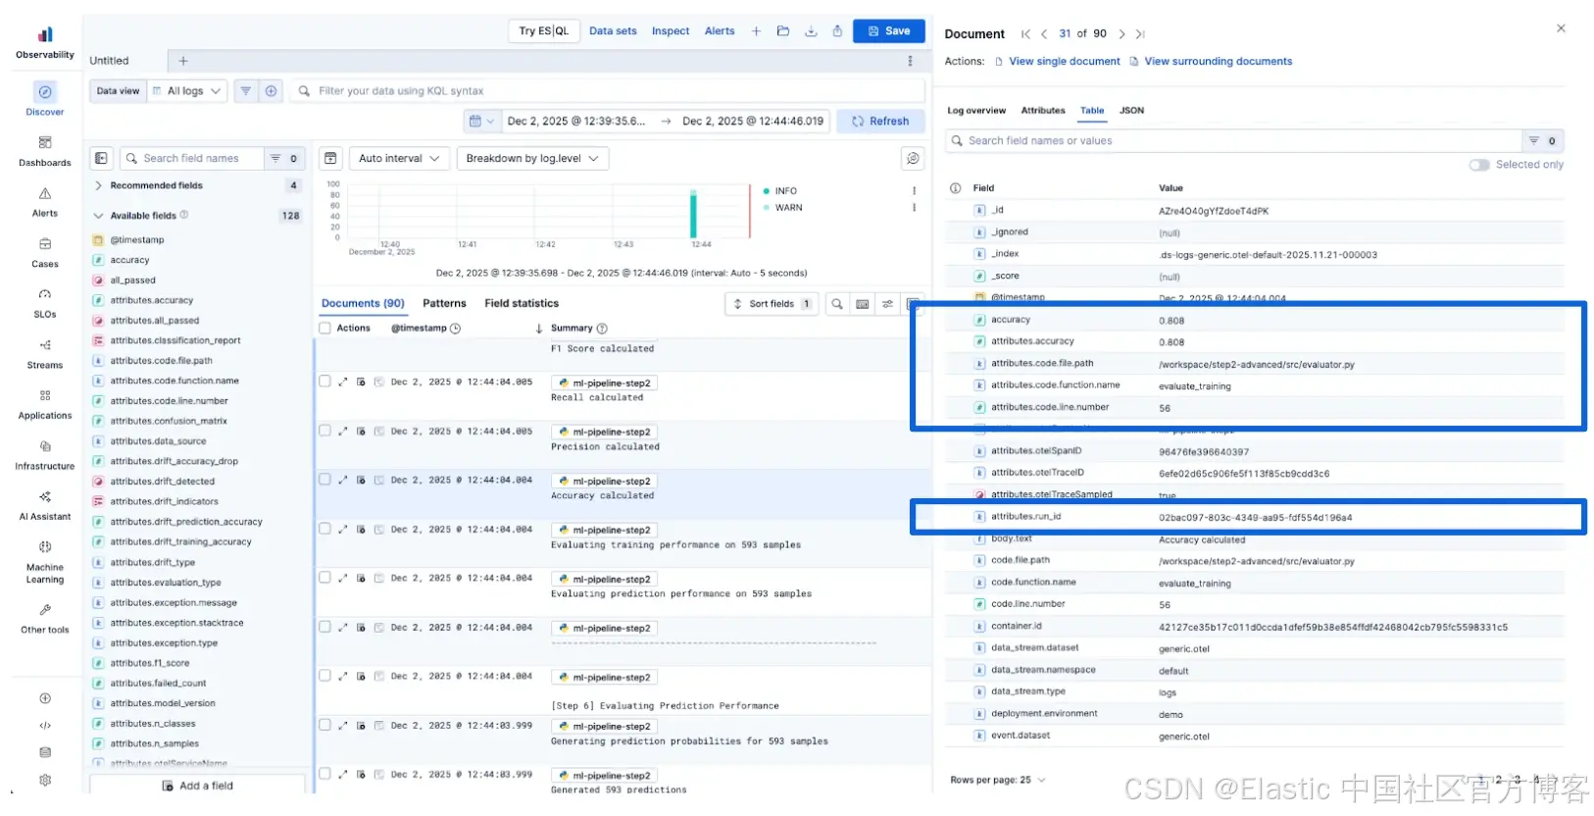The width and height of the screenshot is (1594, 816).
Task: Select the Precision calculated log row checkbox
Action: click(324, 431)
